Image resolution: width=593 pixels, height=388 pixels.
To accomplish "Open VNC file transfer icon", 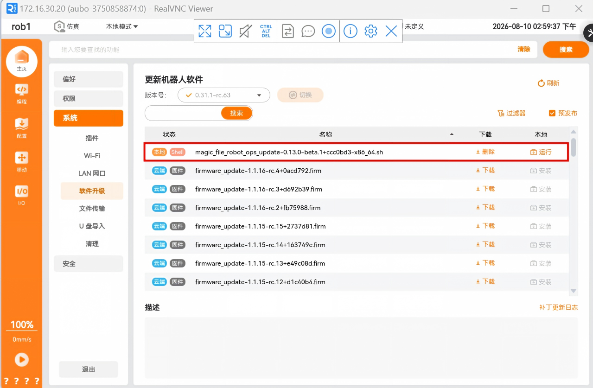I will point(288,31).
